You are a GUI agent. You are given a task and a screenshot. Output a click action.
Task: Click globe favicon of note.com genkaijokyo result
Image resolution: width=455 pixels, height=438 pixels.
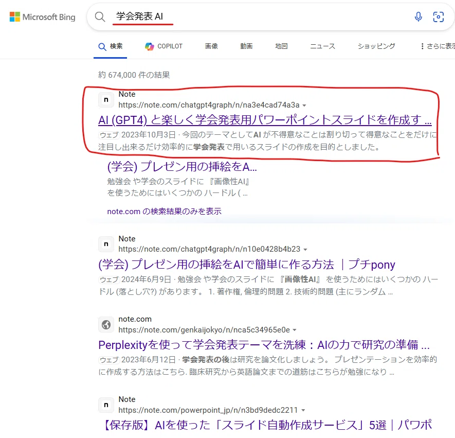click(106, 325)
